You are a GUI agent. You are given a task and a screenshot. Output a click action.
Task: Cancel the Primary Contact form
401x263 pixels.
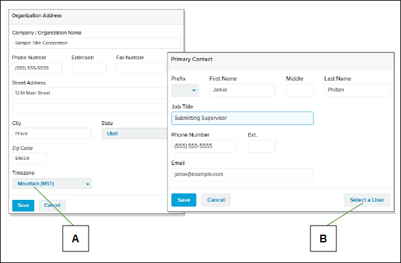(216, 200)
